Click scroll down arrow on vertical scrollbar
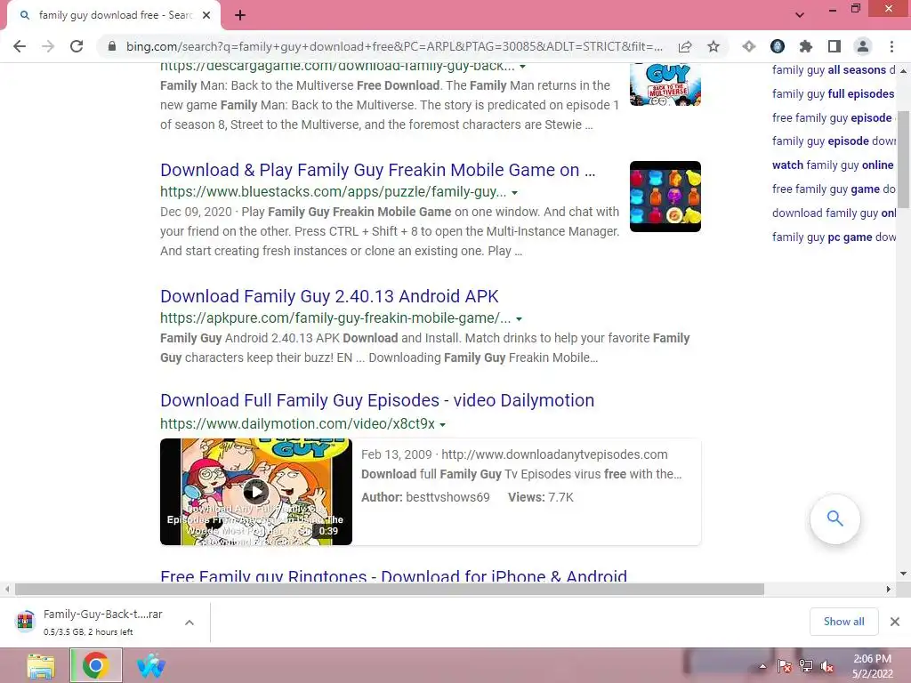The image size is (911, 683). coord(903,574)
